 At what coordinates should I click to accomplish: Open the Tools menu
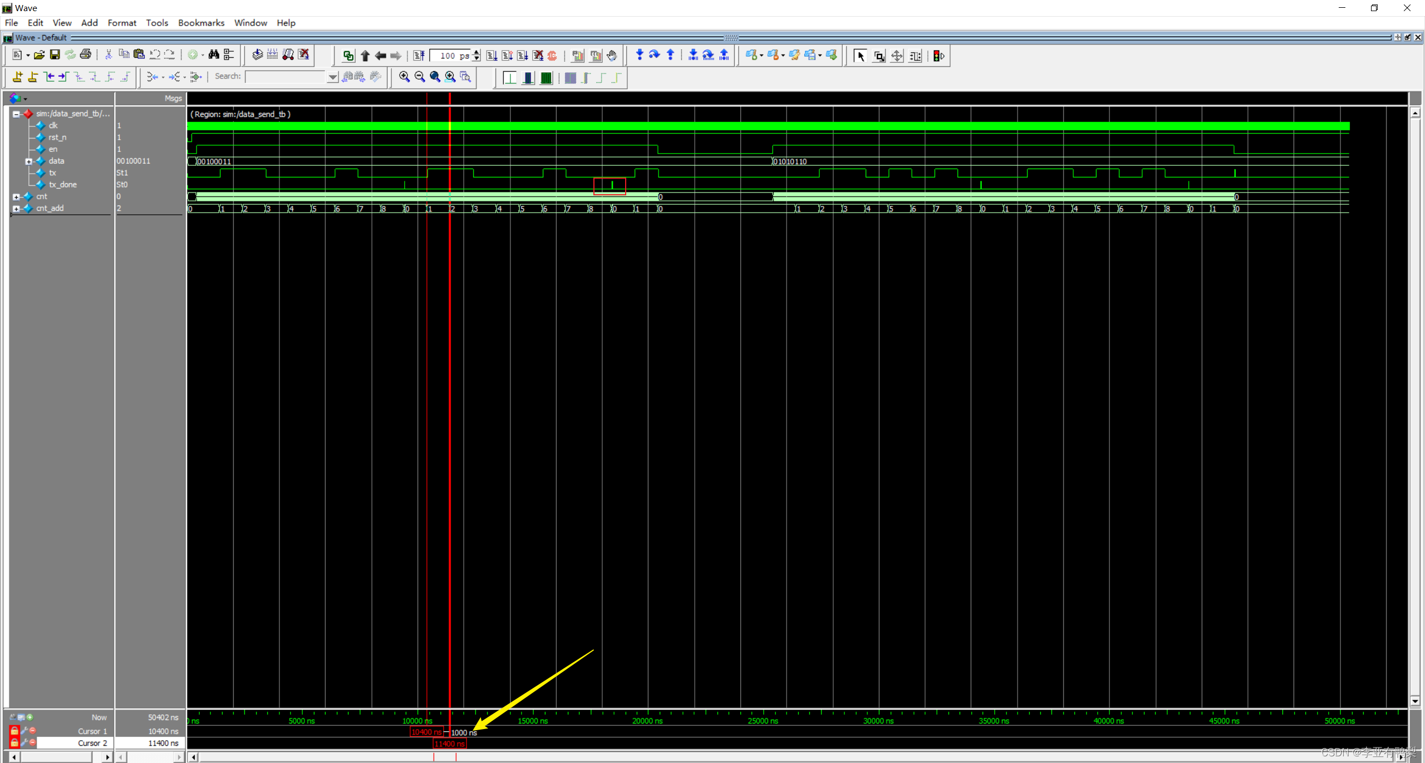tap(157, 23)
